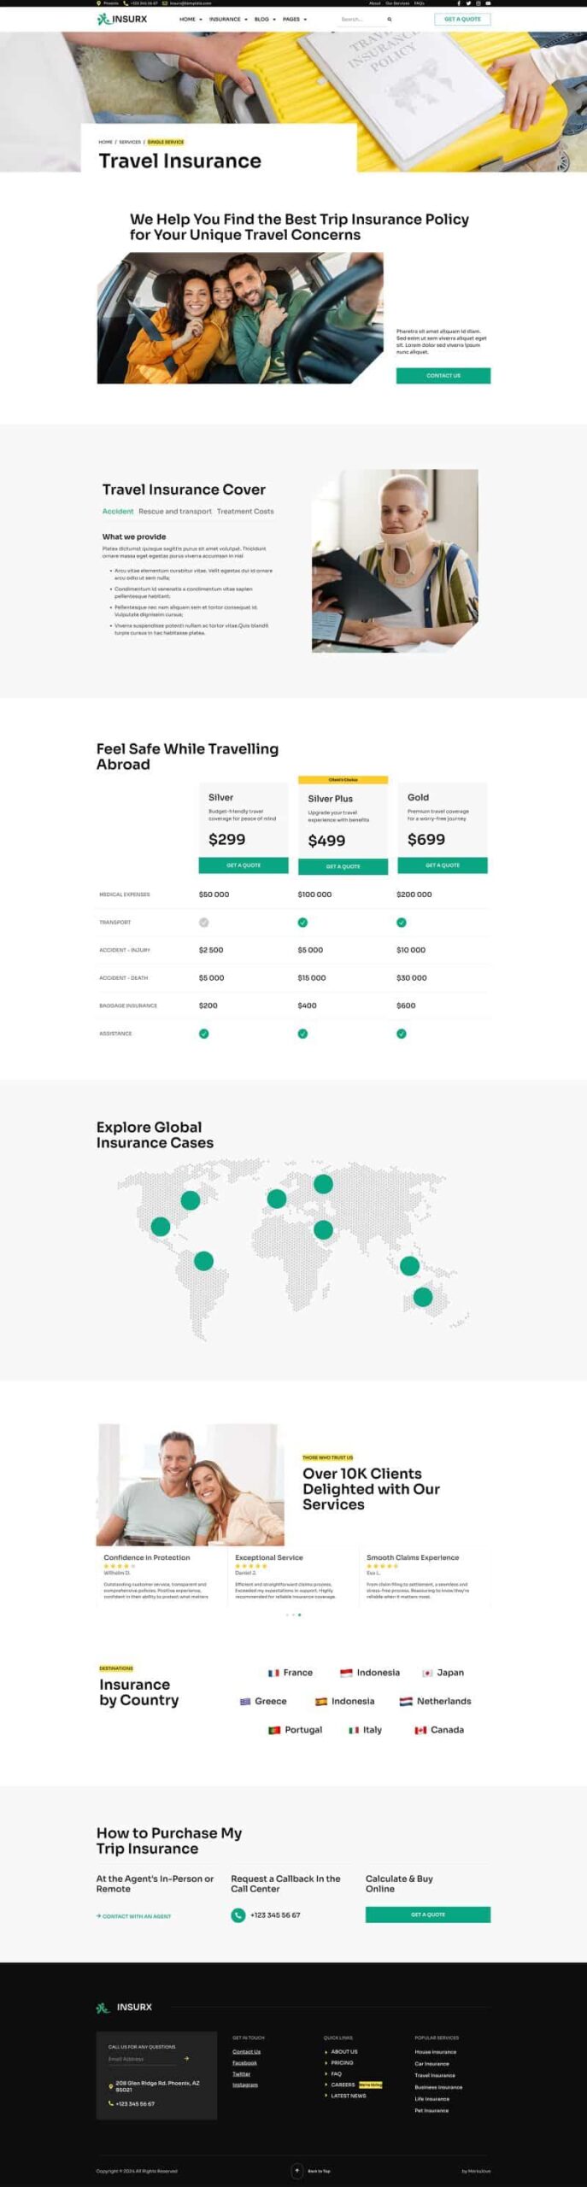Click the green map marker over South America

tap(203, 1260)
